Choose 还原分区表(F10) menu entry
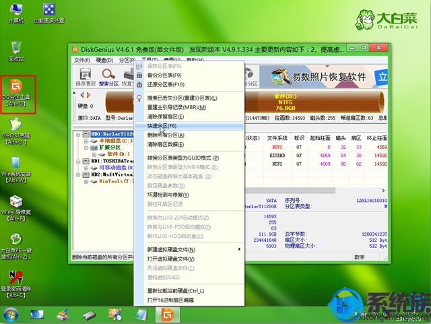The width and height of the screenshot is (431, 324). [x=189, y=85]
